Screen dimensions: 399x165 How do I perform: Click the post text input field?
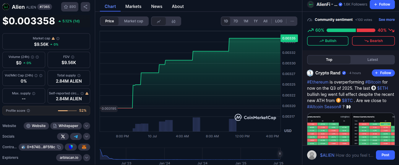pyautogui.click(x=346, y=155)
